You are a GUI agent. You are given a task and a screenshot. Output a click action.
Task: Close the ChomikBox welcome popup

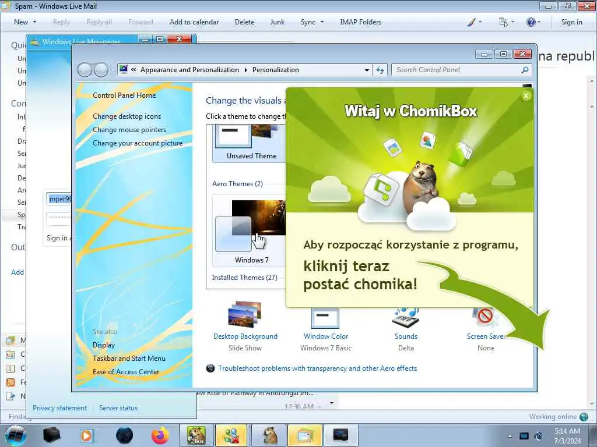tap(526, 96)
